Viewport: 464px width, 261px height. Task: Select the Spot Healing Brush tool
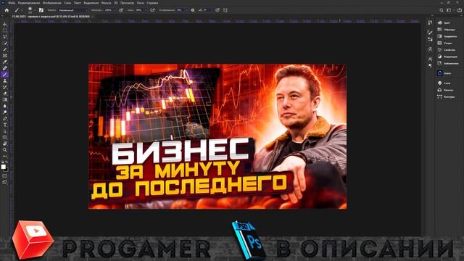5,68
